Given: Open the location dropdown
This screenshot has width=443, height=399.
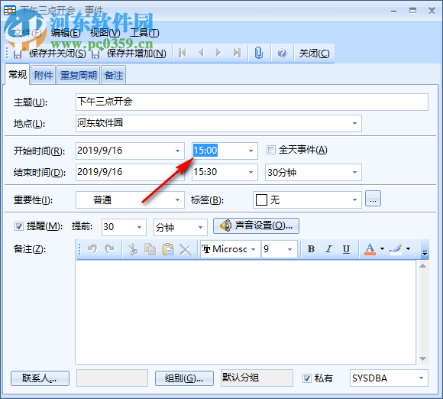Looking at the screenshot, I should (x=354, y=123).
